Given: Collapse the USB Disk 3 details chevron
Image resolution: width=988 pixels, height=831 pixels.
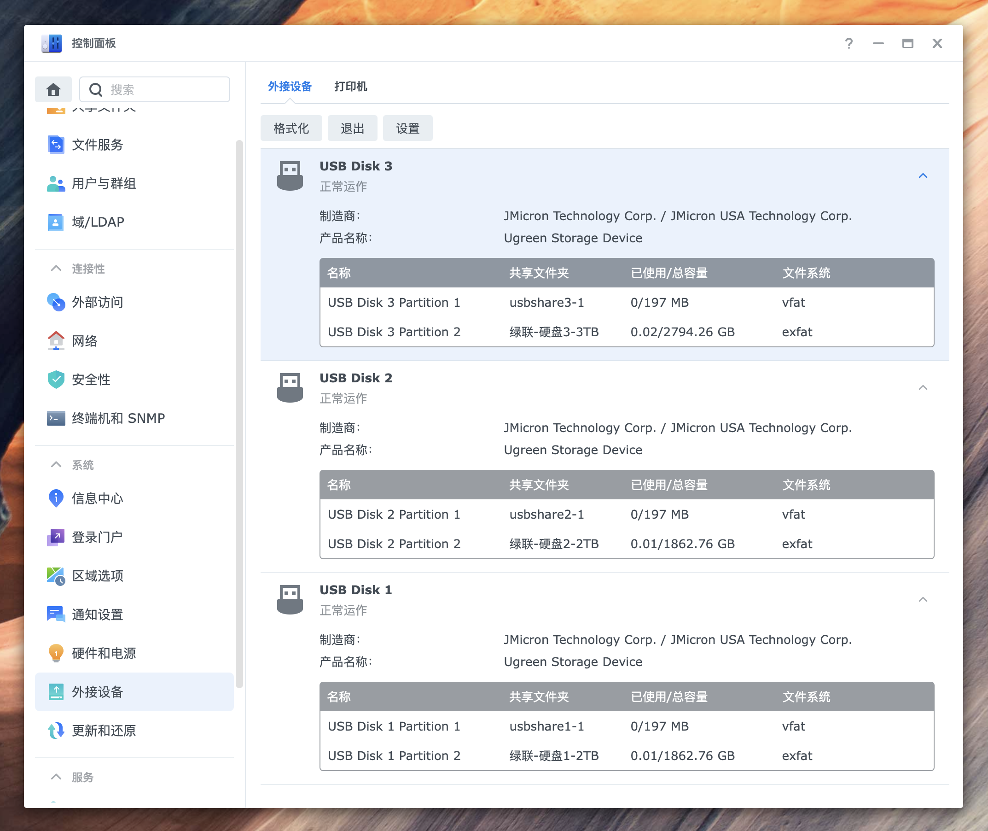Looking at the screenshot, I should (923, 176).
